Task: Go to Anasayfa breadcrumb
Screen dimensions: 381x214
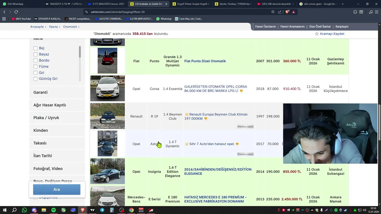Action: click(37, 27)
